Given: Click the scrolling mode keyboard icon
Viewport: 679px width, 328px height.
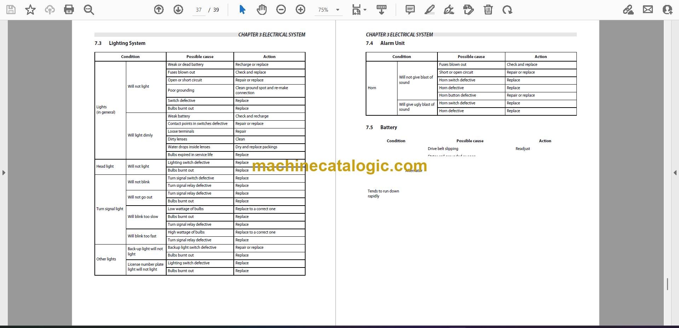Looking at the screenshot, I should [x=382, y=10].
